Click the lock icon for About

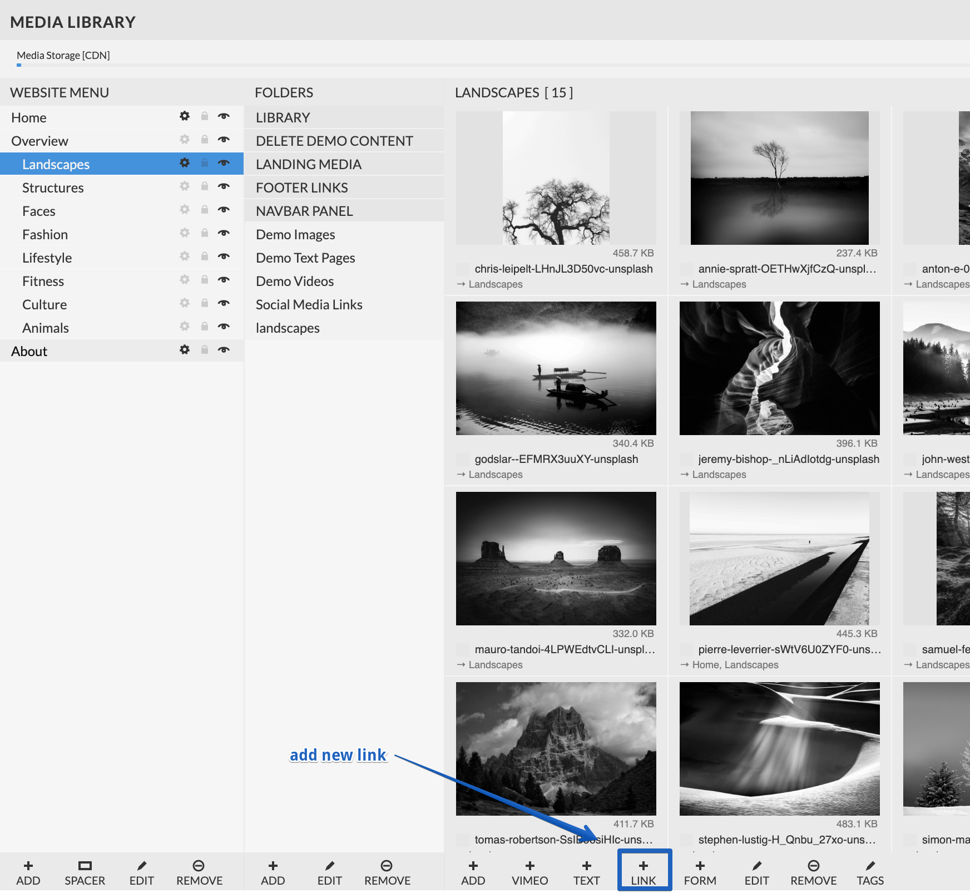pyautogui.click(x=205, y=350)
